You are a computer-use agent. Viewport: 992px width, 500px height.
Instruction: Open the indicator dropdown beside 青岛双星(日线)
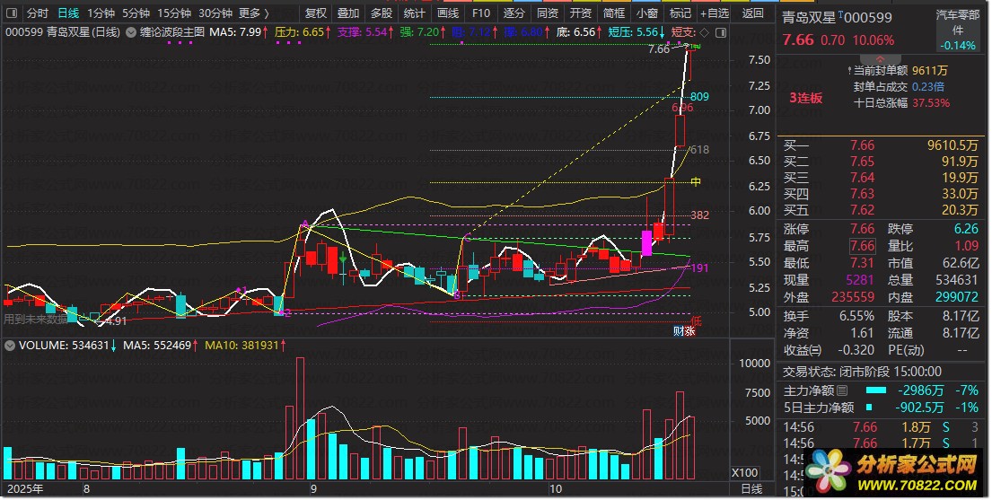click(x=131, y=32)
